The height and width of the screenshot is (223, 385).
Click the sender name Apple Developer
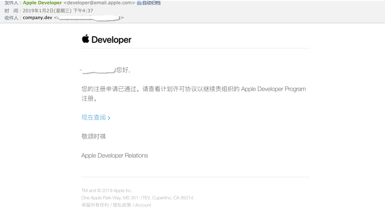(42, 3)
